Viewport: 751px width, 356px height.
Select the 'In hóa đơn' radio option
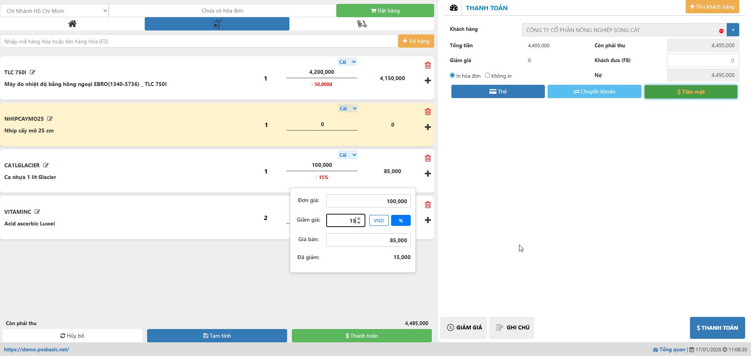click(453, 75)
